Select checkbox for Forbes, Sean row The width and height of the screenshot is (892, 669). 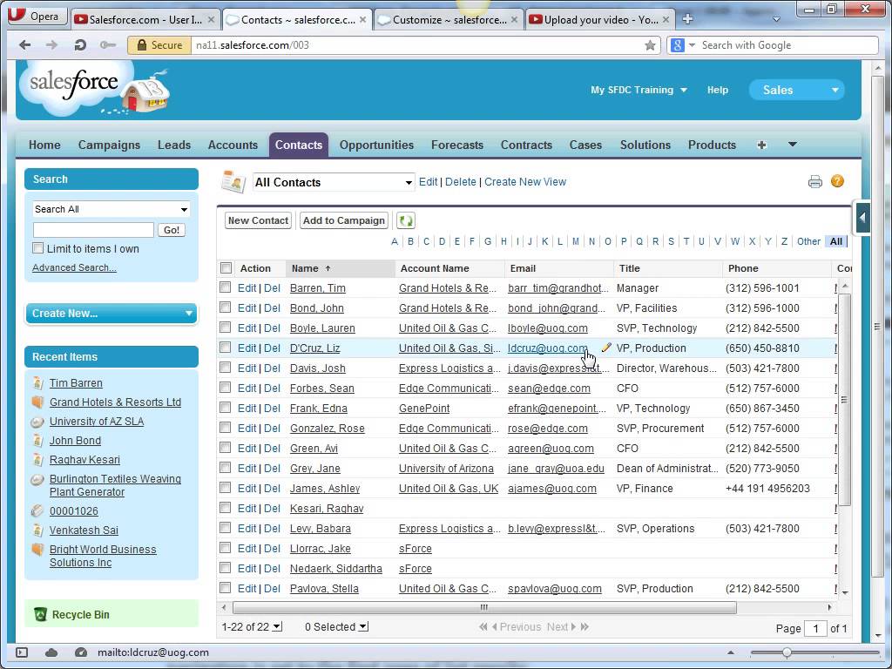pyautogui.click(x=226, y=388)
